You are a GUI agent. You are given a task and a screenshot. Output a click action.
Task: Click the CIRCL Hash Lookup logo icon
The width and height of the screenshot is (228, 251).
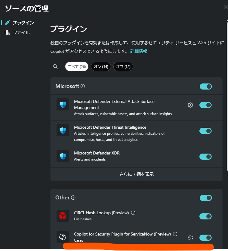pos(63,216)
